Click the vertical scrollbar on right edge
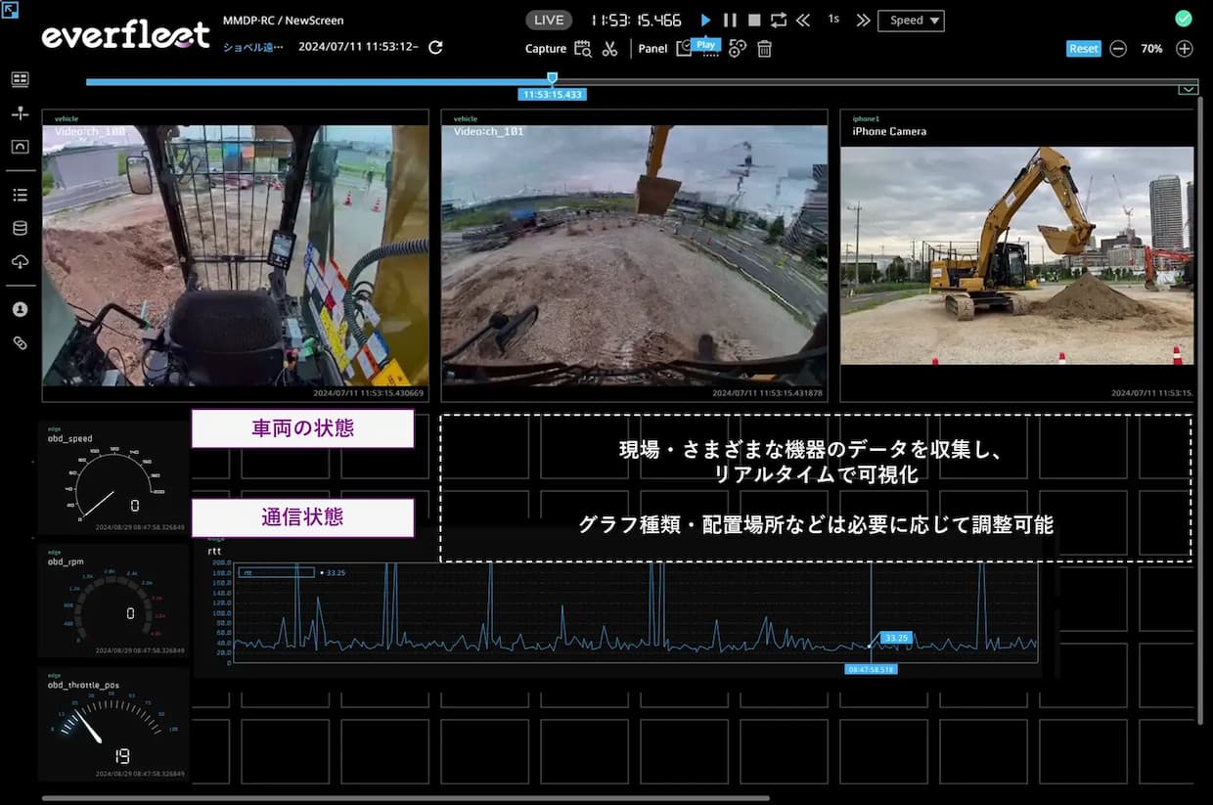 (x=1201, y=411)
